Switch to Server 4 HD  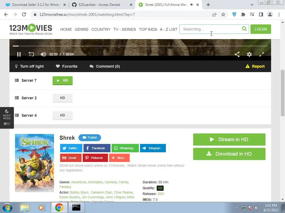coord(63,115)
